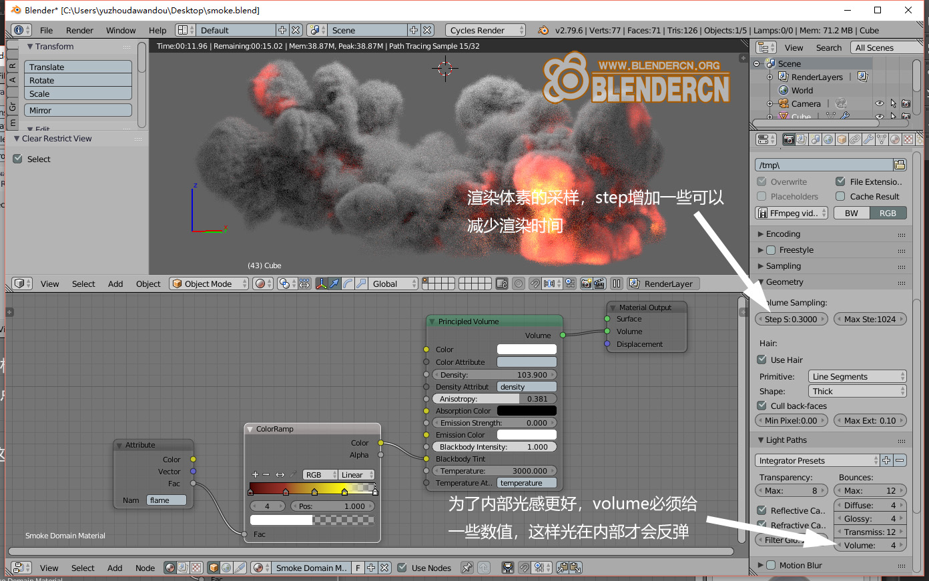Image resolution: width=929 pixels, height=581 pixels.
Task: Toggle 3D manipulator widget in viewport header
Action: [321, 283]
